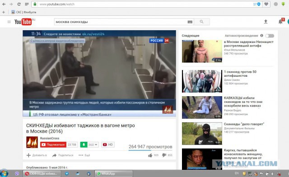This screenshot has width=289, height=177.
Task: Switch to СКИНХЕДЫ избива... Opera taskbar window
Action: 42,173
